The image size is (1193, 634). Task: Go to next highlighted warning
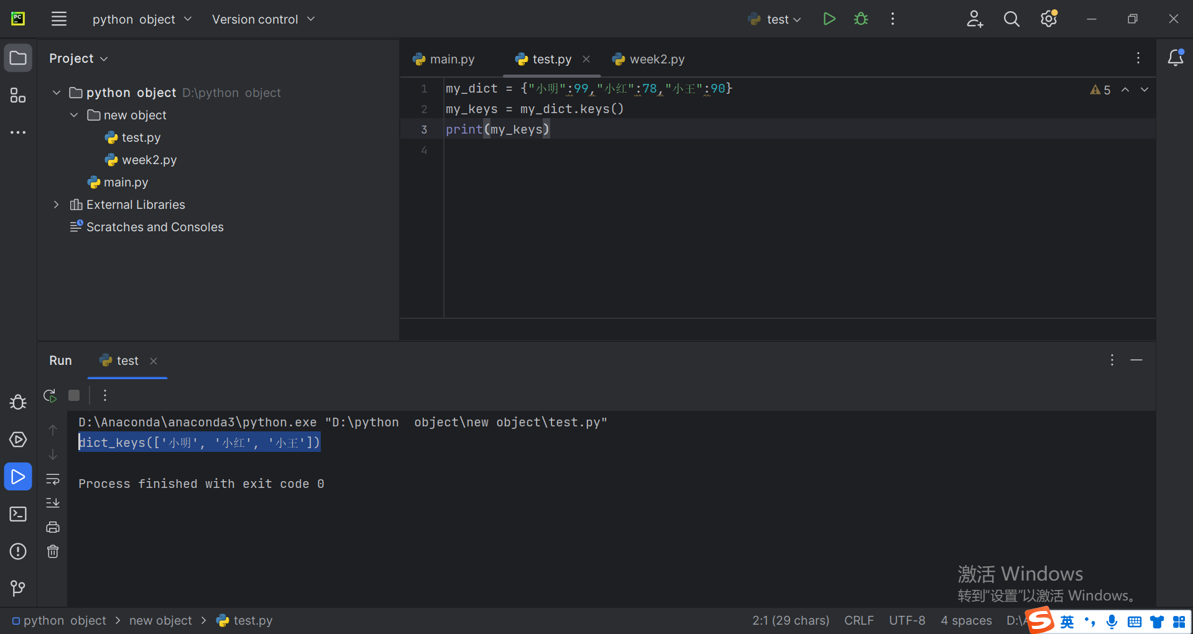click(1144, 90)
